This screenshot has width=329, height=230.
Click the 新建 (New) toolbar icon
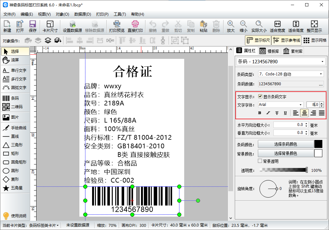[7, 26]
